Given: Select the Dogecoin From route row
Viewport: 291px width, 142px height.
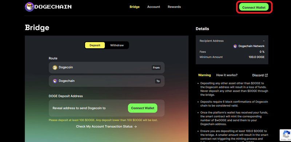Looking at the screenshot, I should [107, 68].
